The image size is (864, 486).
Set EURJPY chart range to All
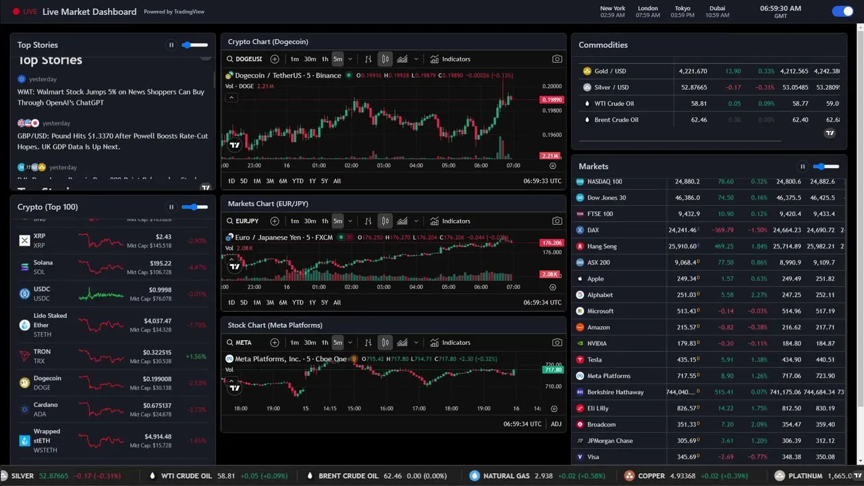point(337,302)
